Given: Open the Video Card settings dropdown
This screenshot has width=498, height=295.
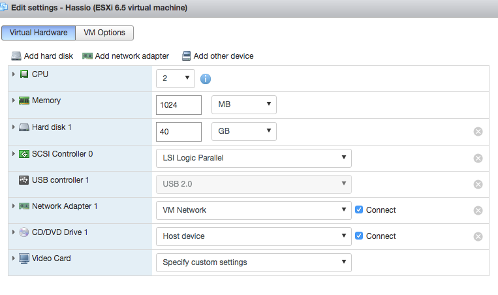Looking at the screenshot, I should [x=253, y=262].
